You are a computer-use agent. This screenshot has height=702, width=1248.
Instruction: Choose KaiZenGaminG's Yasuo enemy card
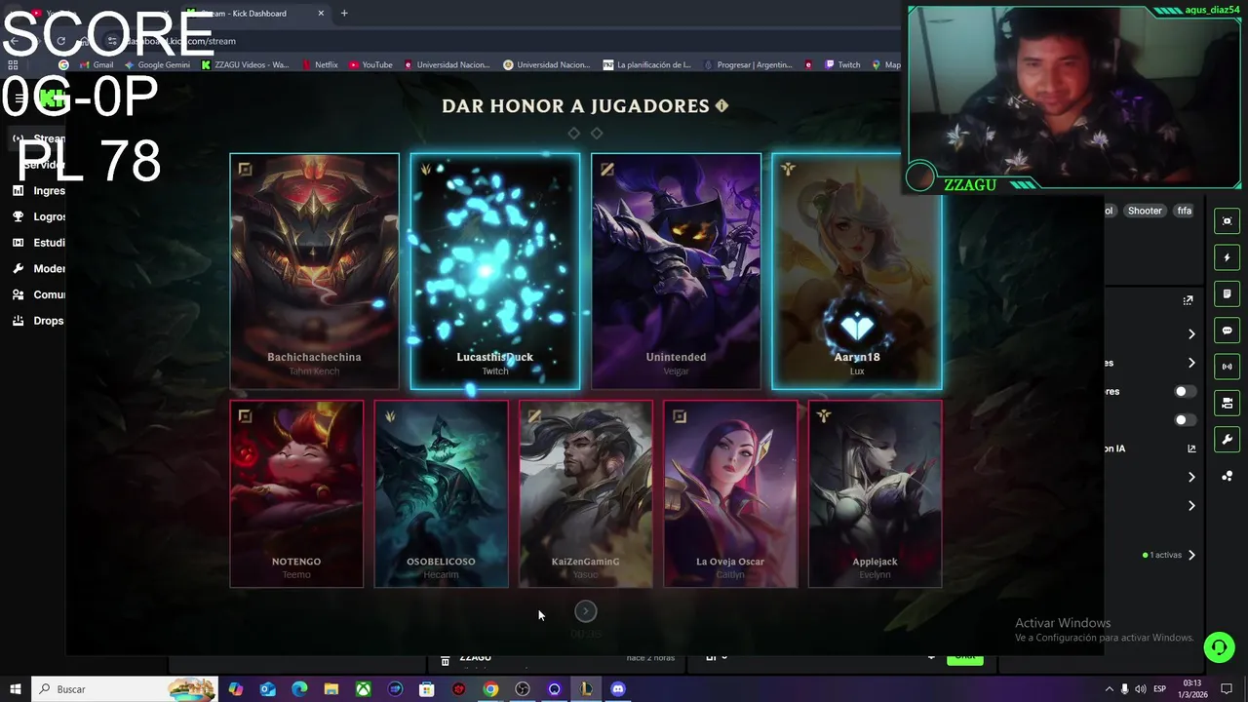pos(585,494)
